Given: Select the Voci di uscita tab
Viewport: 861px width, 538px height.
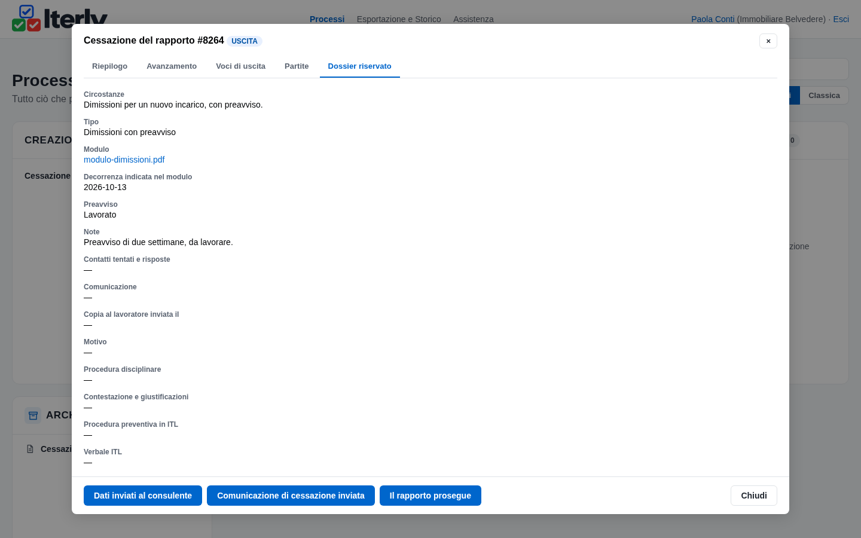Looking at the screenshot, I should pyautogui.click(x=240, y=66).
